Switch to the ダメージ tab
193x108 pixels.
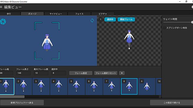tap(32, 14)
